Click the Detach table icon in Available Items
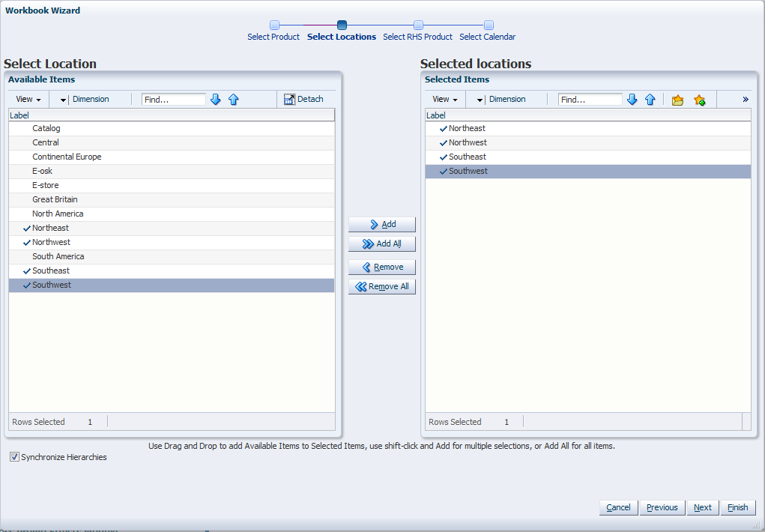This screenshot has height=532, width=765. (290, 99)
